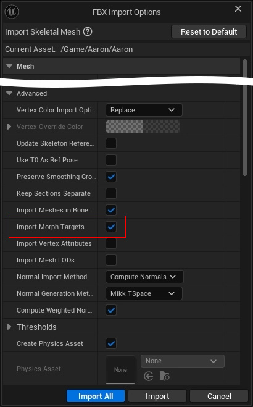Click the Reset to Default button
Viewport: 253px width, 407px height.
(209, 31)
